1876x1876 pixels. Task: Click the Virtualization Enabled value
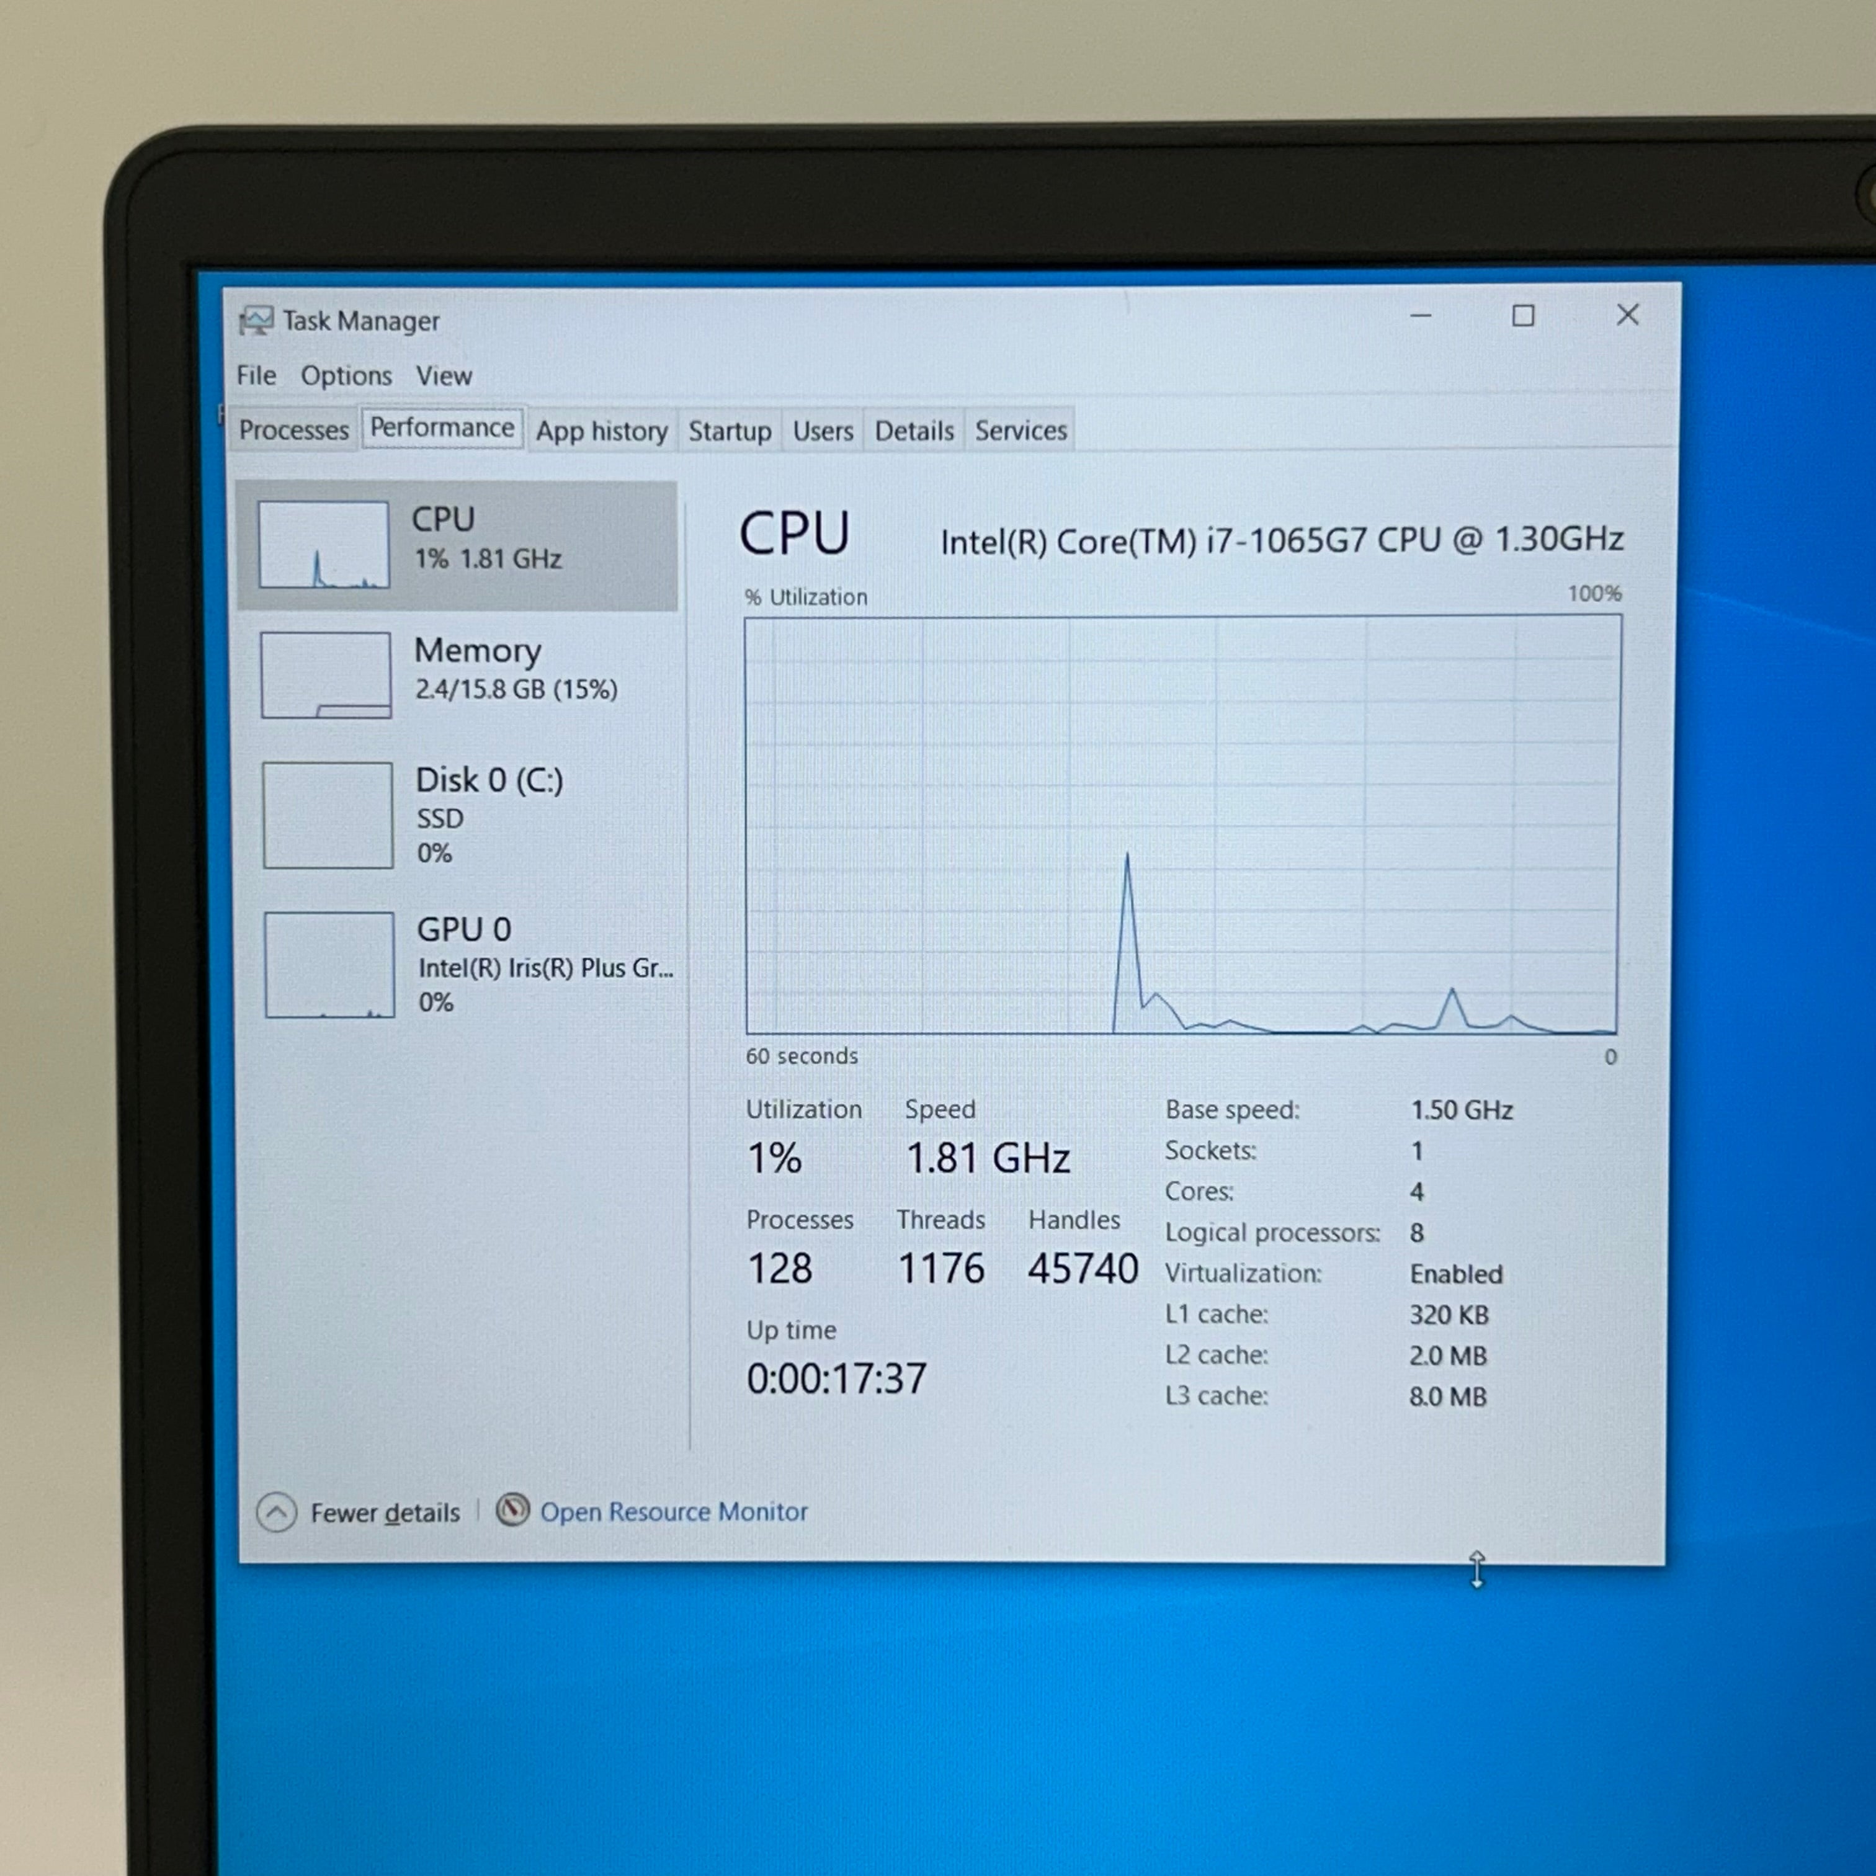[x=1457, y=1274]
